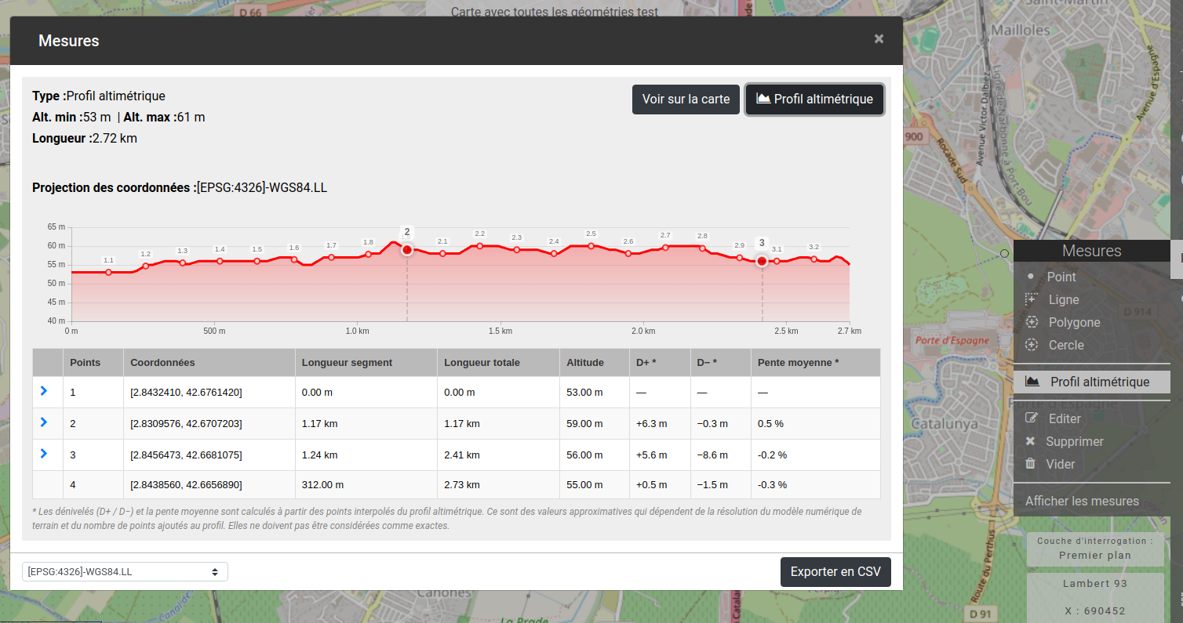This screenshot has width=1183, height=623.
Task: Click the 2.2 waypoint on the elevation chart
Action: point(480,246)
